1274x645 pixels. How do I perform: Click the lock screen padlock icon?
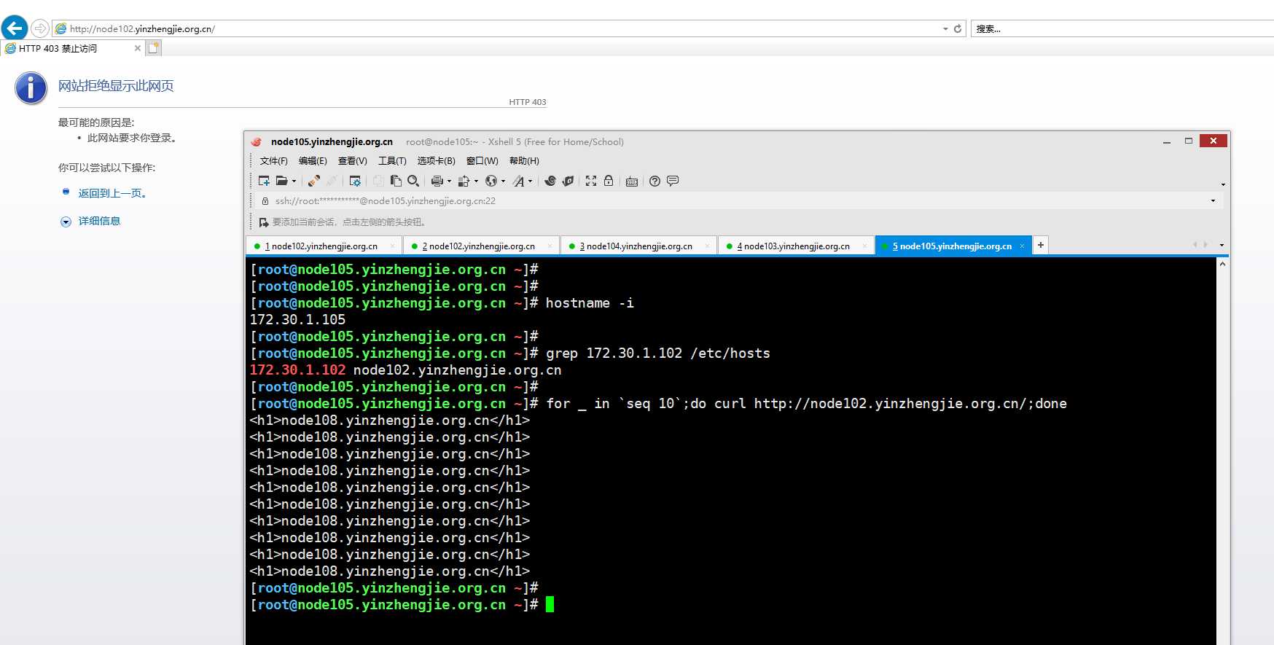click(x=609, y=181)
